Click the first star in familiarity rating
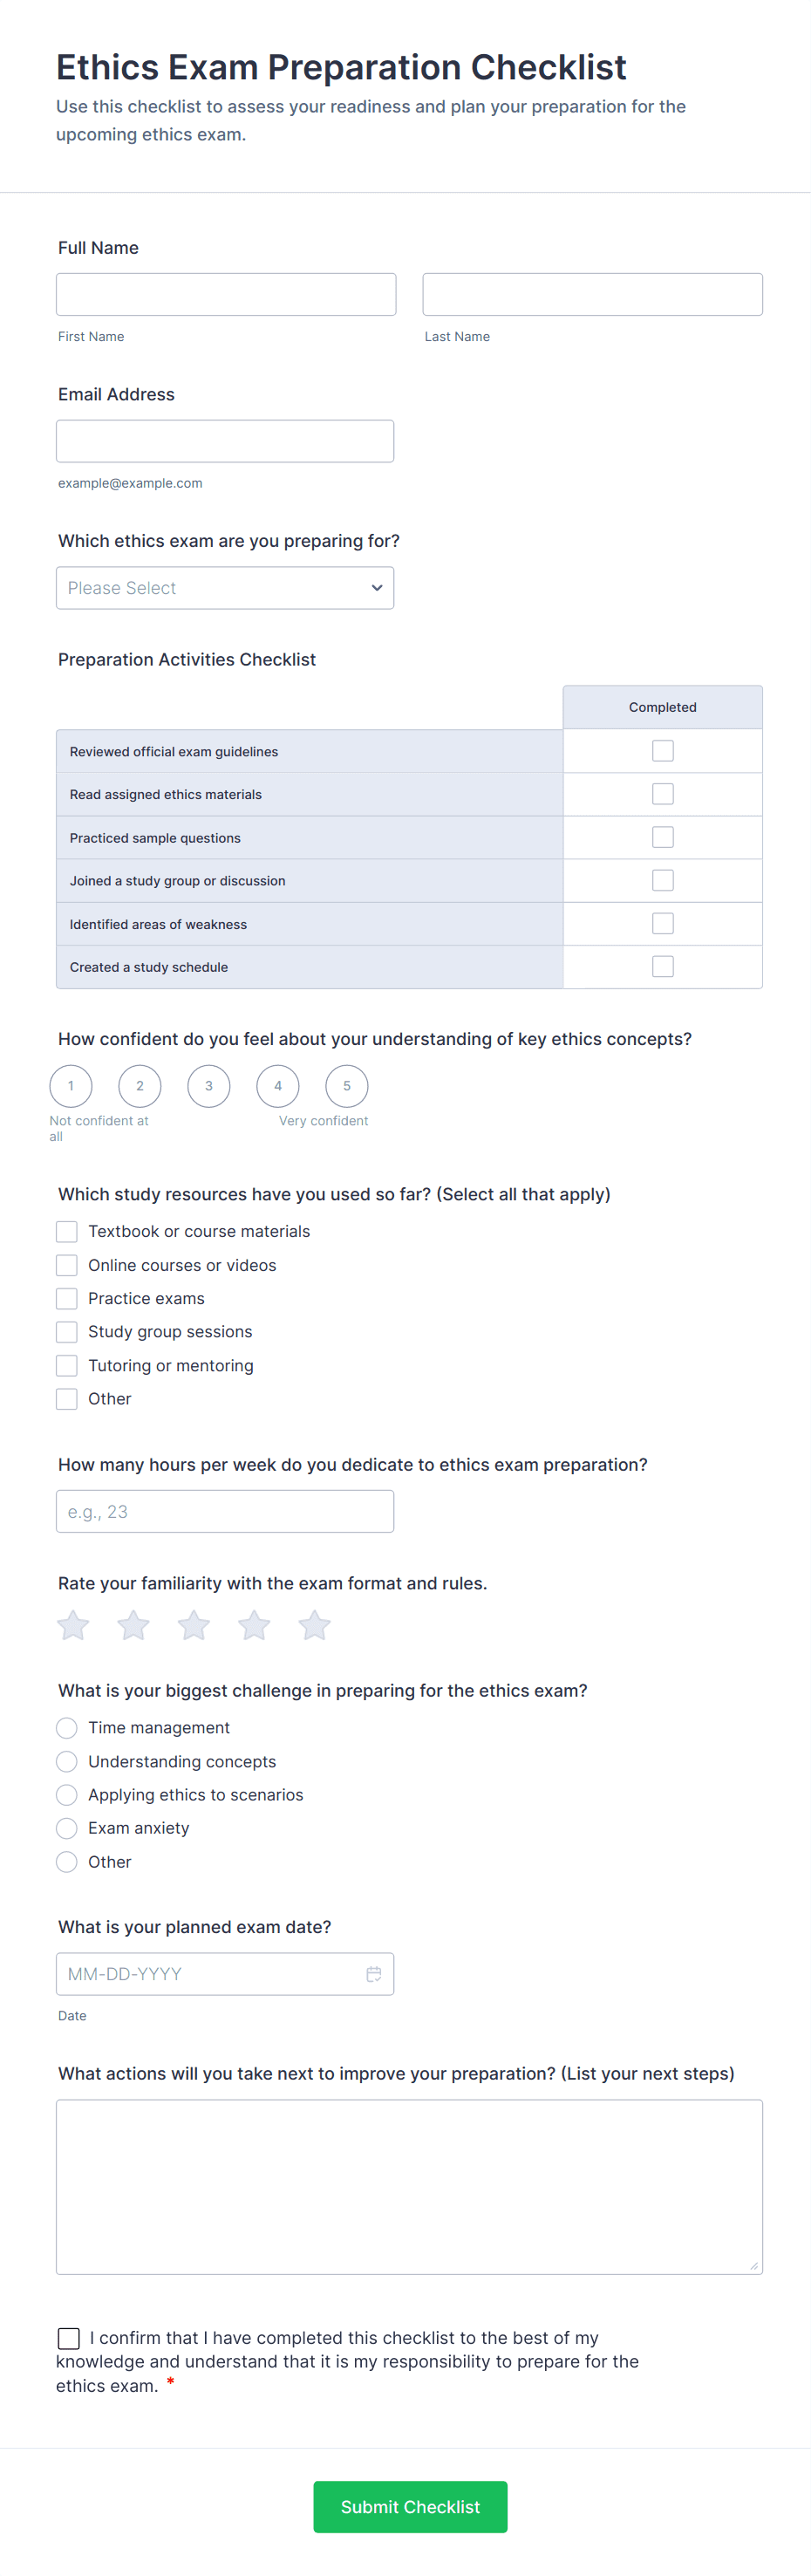This screenshot has width=811, height=2576. (73, 1625)
